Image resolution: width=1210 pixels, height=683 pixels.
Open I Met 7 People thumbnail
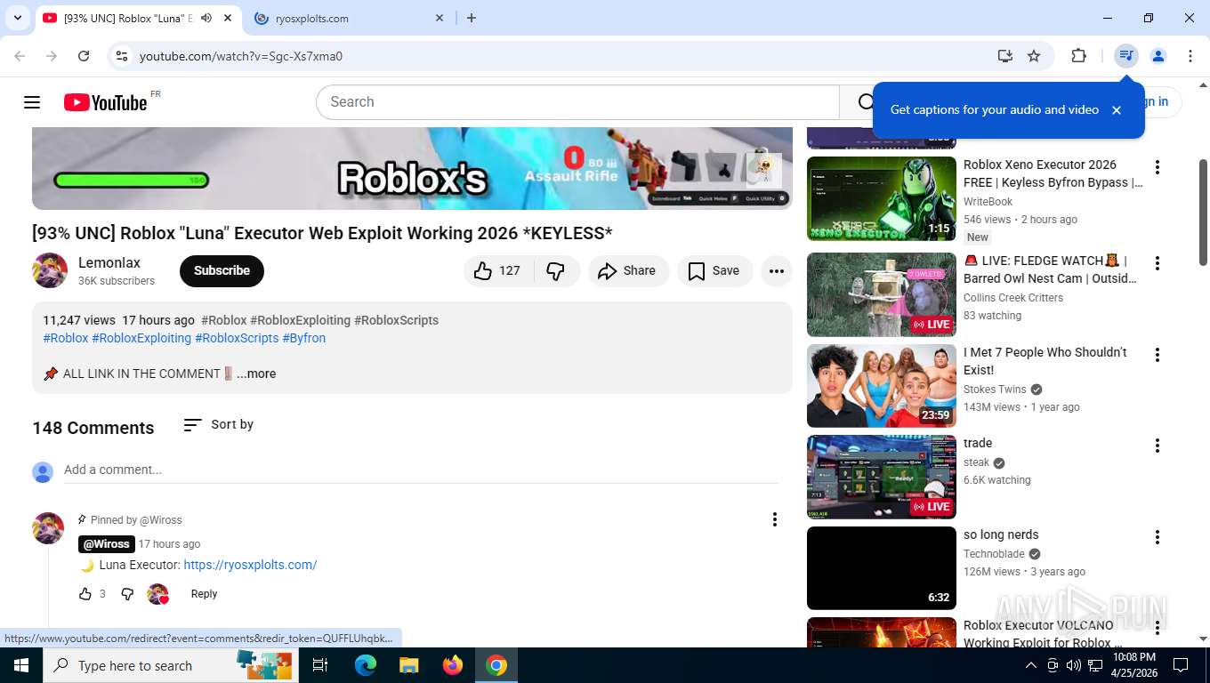tap(882, 386)
